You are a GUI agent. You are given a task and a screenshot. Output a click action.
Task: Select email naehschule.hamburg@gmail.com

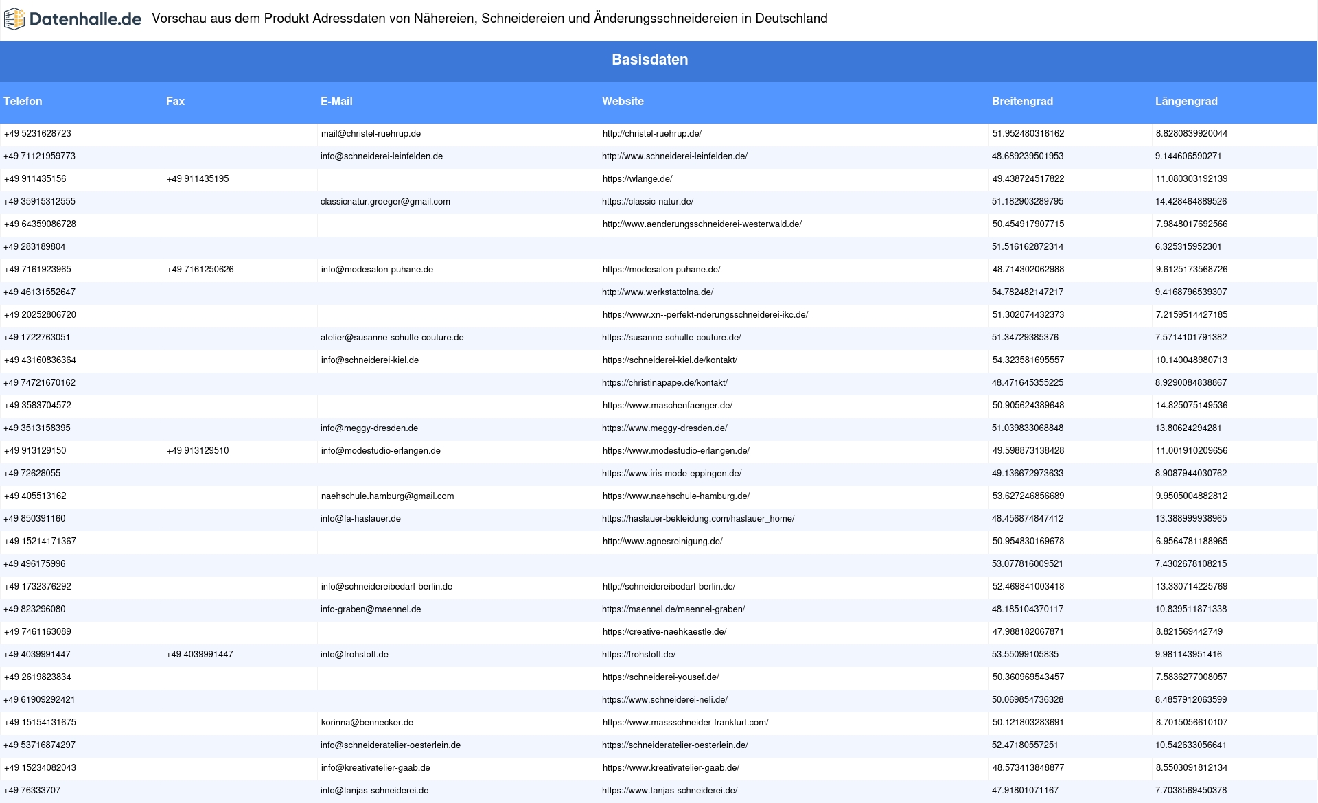388,496
